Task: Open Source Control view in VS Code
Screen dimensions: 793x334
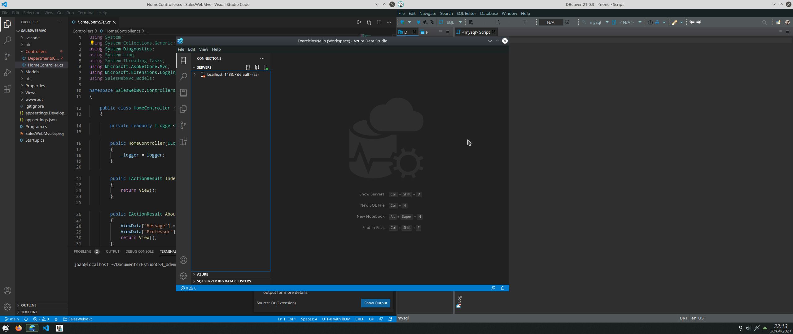Action: click(7, 56)
